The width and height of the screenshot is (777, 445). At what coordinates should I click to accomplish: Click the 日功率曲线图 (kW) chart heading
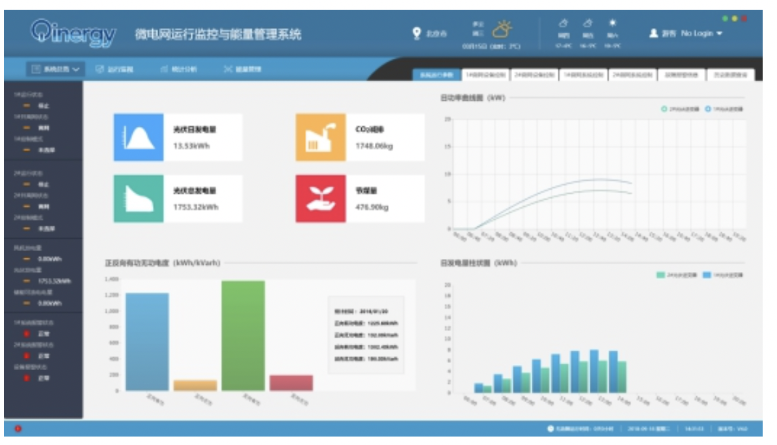click(472, 98)
